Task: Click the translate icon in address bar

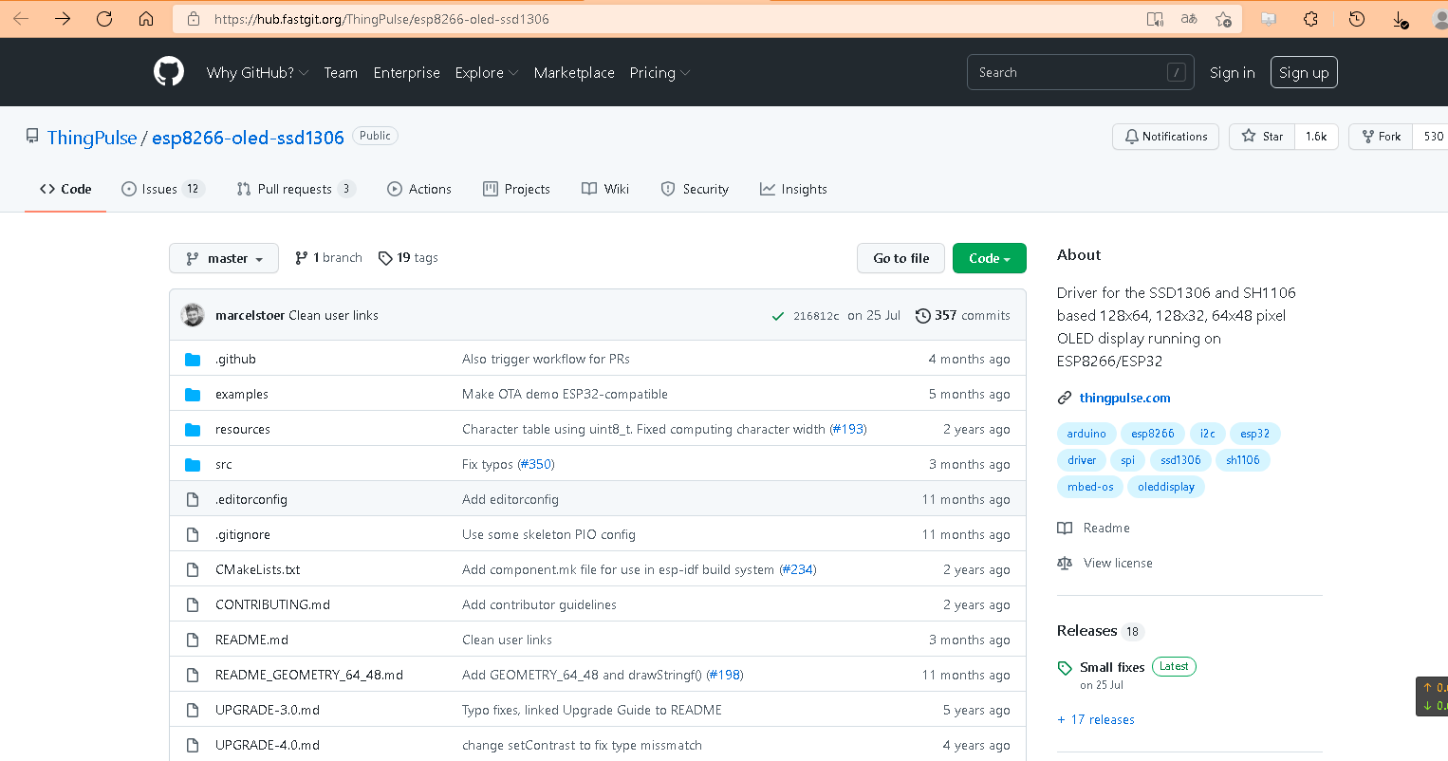Action: point(1189,19)
